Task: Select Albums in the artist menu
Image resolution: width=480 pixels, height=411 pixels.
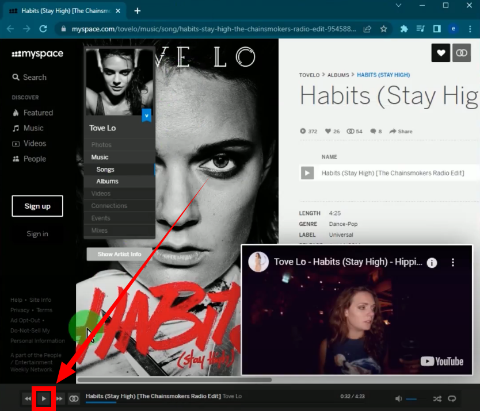Action: click(x=107, y=181)
